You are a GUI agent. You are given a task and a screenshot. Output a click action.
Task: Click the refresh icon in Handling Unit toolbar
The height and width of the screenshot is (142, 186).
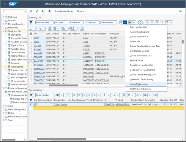point(141,22)
